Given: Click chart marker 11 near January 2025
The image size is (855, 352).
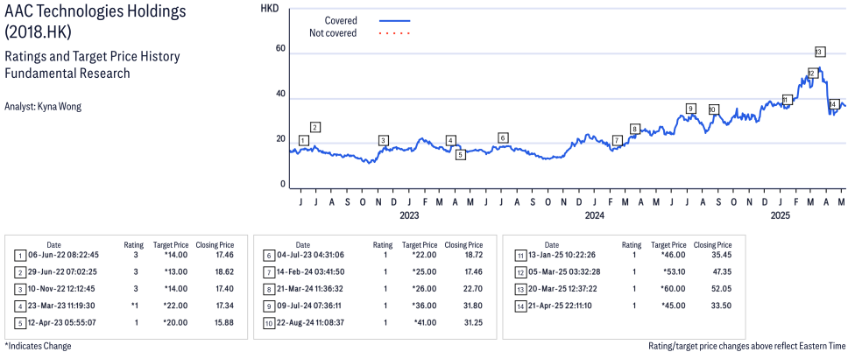Looking at the screenshot, I should [787, 100].
